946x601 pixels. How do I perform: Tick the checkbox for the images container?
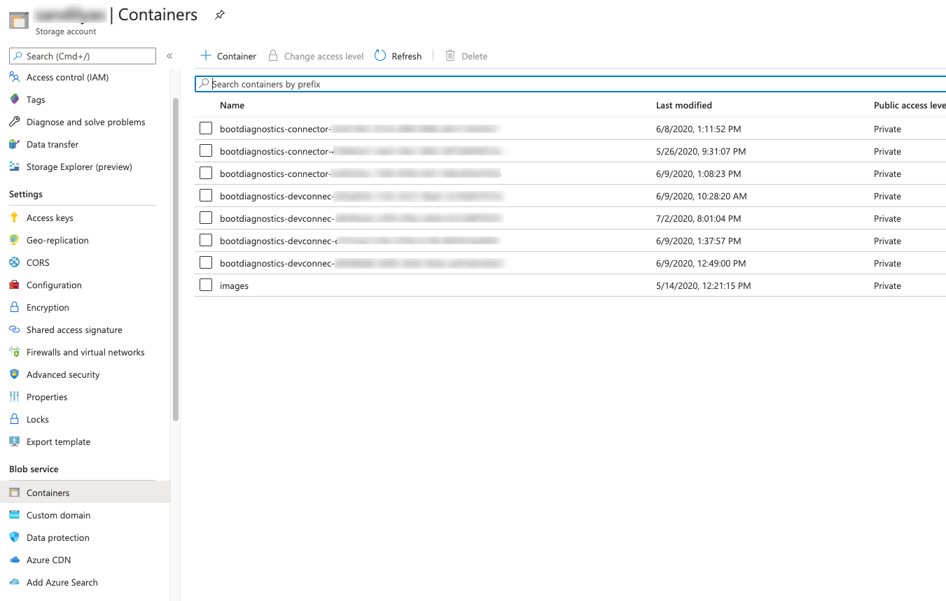point(205,285)
